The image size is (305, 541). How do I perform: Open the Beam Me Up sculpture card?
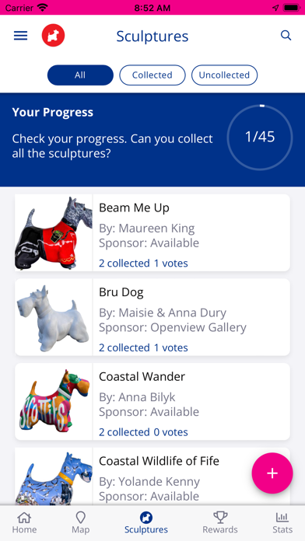pos(152,232)
